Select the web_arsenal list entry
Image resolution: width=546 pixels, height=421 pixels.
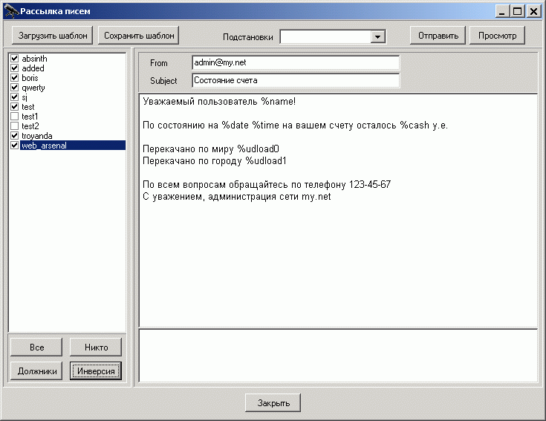(x=45, y=146)
